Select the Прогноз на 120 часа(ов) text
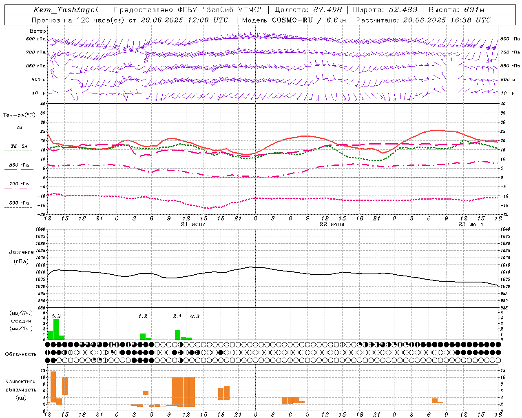 point(79,20)
